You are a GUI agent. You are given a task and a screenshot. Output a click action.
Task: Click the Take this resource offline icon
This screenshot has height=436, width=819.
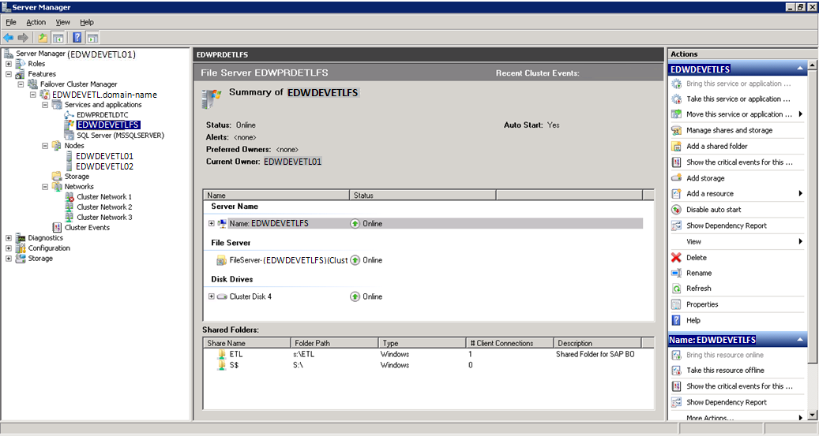click(x=676, y=371)
